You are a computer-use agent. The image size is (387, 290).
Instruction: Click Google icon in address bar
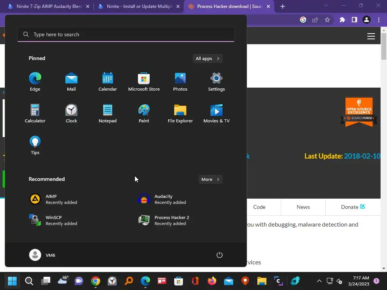coord(303,20)
